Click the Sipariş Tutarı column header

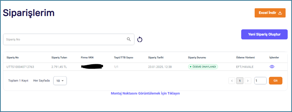tap(59, 58)
